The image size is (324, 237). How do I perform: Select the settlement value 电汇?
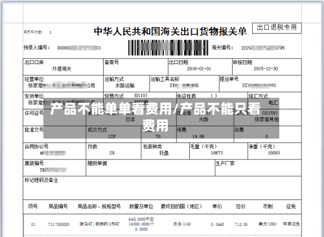(273, 102)
